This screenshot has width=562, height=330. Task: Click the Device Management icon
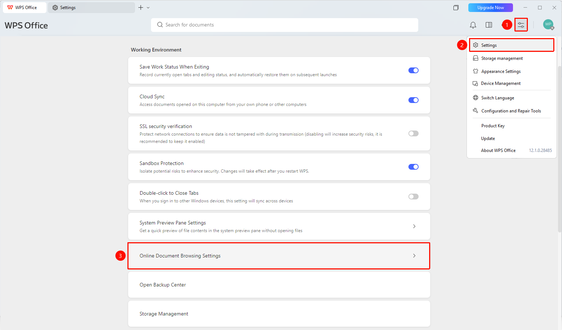click(x=476, y=83)
